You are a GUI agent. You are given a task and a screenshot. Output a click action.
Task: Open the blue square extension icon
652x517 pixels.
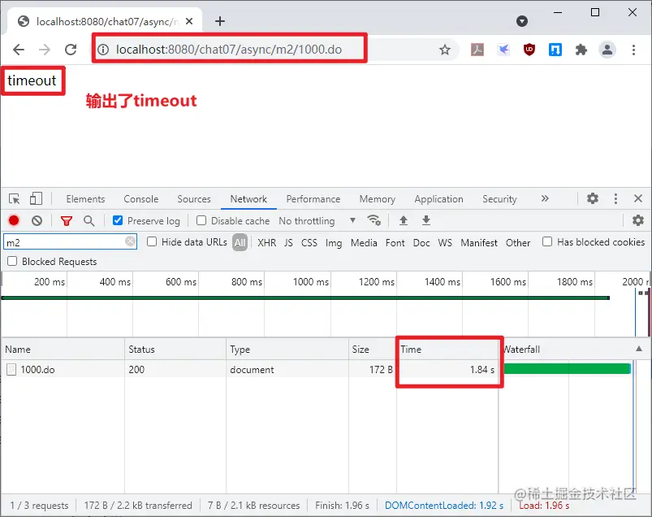(555, 50)
